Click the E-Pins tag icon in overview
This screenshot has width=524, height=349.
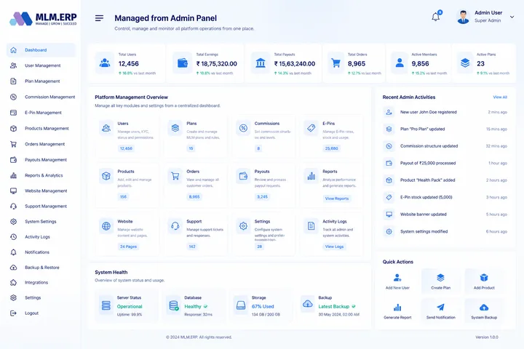click(x=311, y=128)
